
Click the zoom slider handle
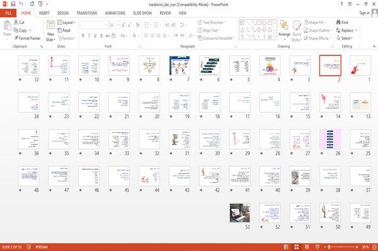(x=329, y=247)
